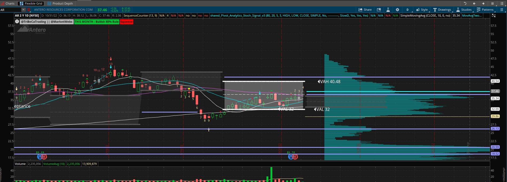This screenshot has width=507, height=182.
Task: Click the red down arrow above count 13
Action: pos(111,59)
